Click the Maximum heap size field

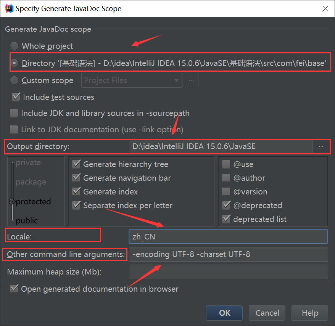(x=229, y=272)
